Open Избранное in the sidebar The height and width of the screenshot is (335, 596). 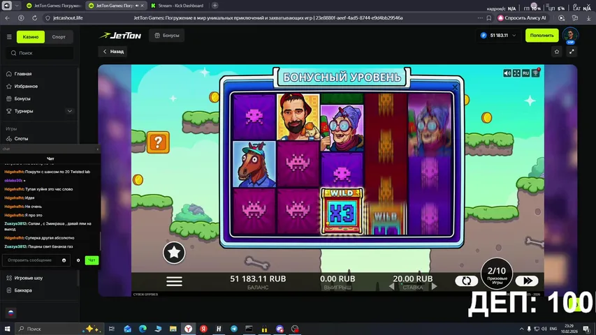(26, 86)
